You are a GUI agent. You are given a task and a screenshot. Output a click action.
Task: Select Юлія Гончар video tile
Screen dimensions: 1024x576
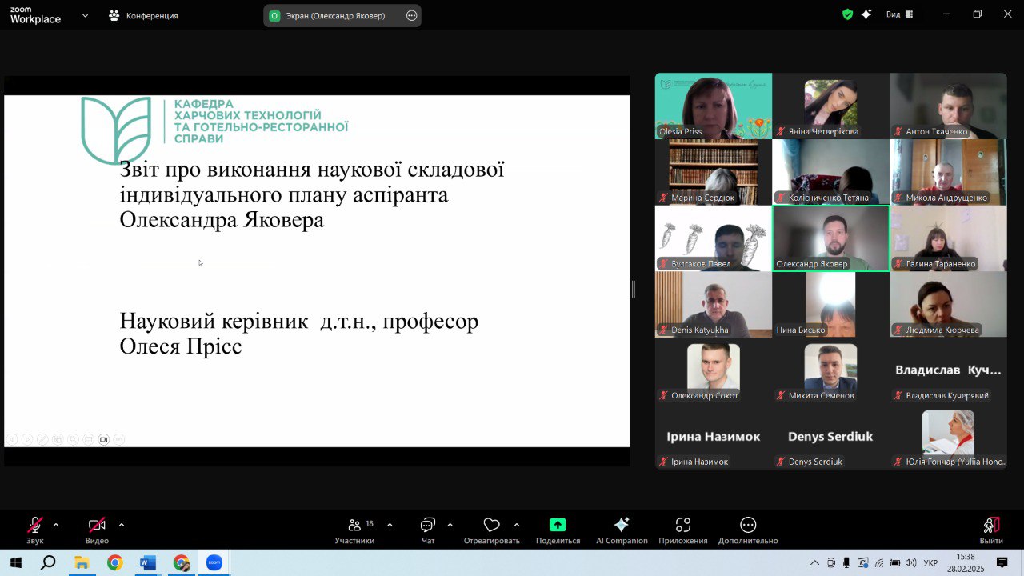(x=948, y=437)
